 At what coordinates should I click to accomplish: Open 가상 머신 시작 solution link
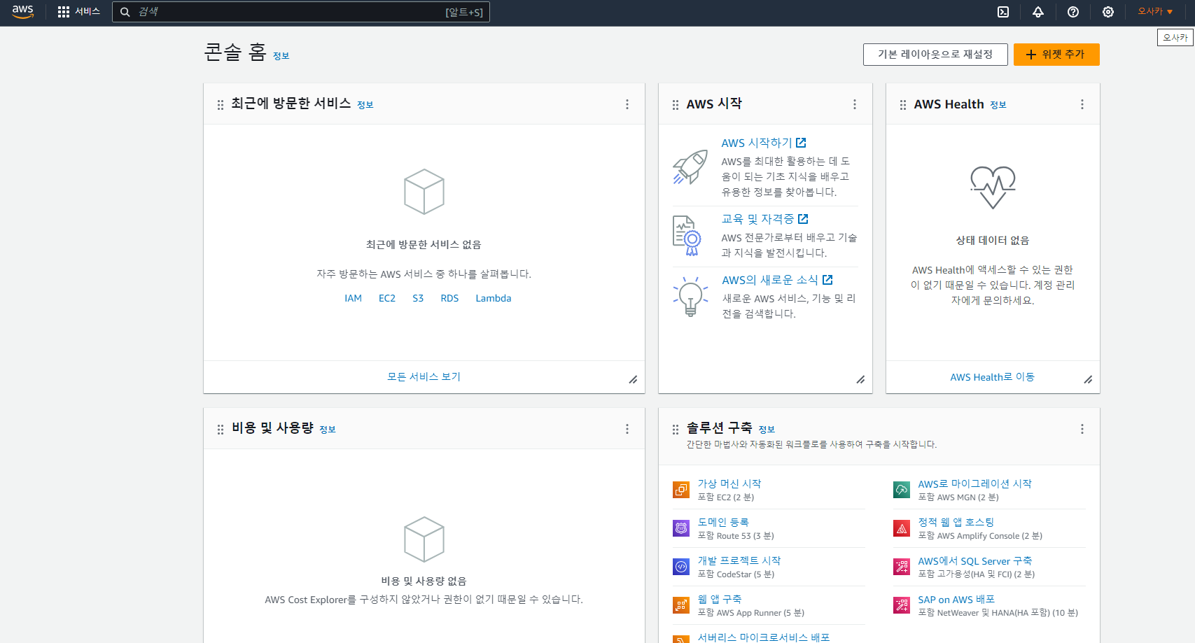(729, 483)
